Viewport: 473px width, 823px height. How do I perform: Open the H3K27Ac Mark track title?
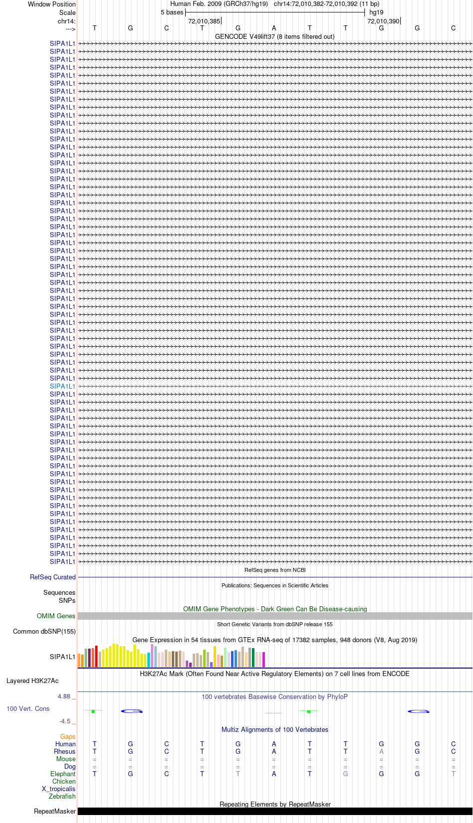click(x=275, y=674)
